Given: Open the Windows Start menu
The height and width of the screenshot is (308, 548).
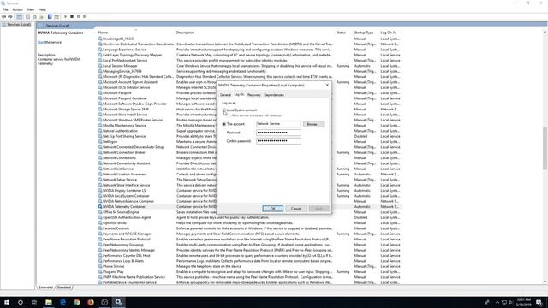Looking at the screenshot, I should (x=7, y=302).
